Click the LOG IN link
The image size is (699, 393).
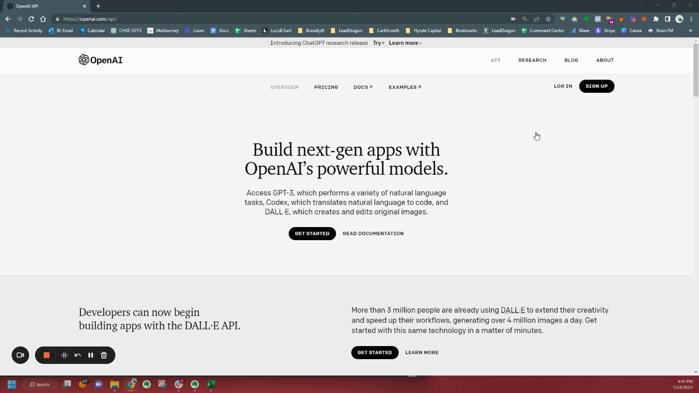563,86
